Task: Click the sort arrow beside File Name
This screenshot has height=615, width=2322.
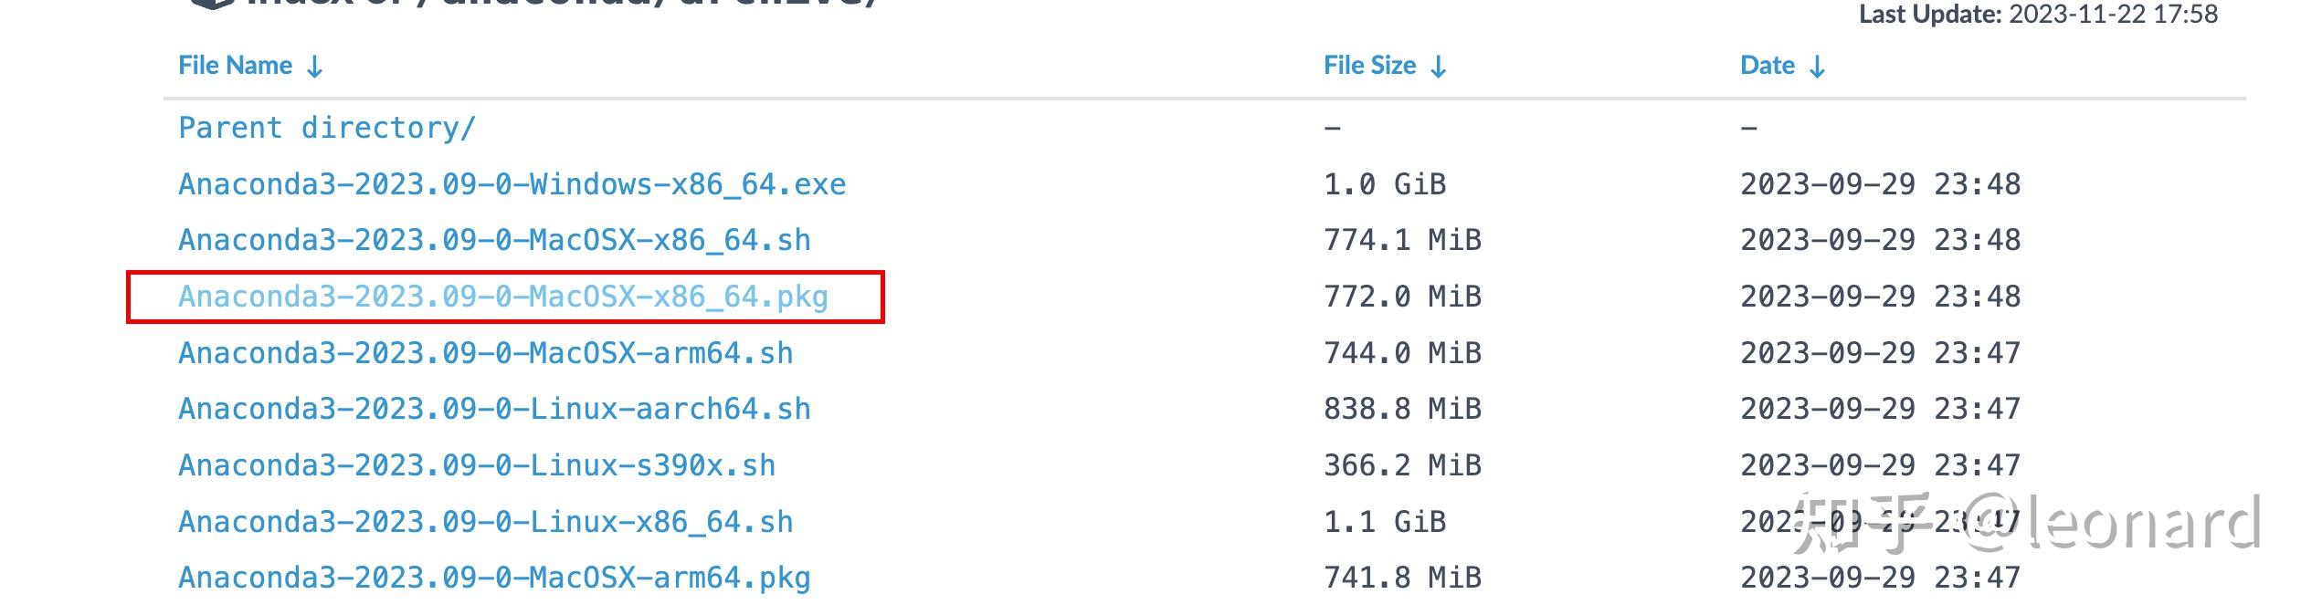Action: (x=315, y=67)
